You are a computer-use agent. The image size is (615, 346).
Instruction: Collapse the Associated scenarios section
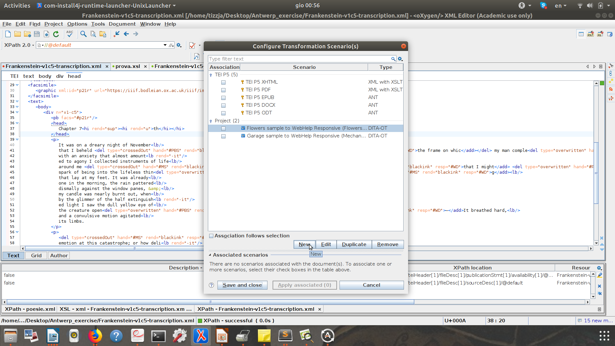tap(210, 255)
